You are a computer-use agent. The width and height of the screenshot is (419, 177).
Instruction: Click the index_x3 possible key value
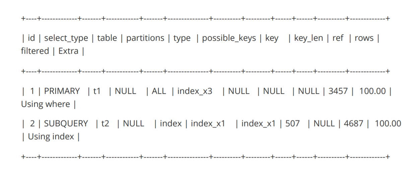tap(195, 91)
